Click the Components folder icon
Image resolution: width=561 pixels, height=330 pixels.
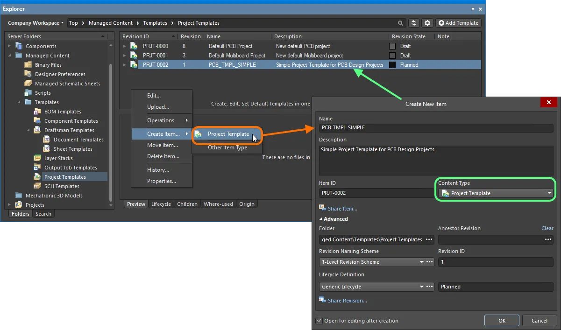(x=19, y=46)
